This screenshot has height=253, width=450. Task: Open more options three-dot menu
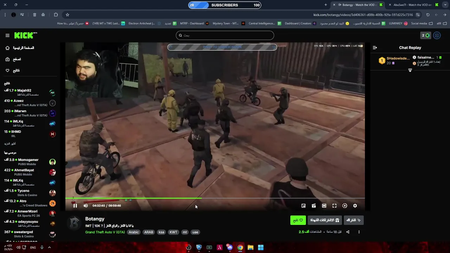coord(359,232)
